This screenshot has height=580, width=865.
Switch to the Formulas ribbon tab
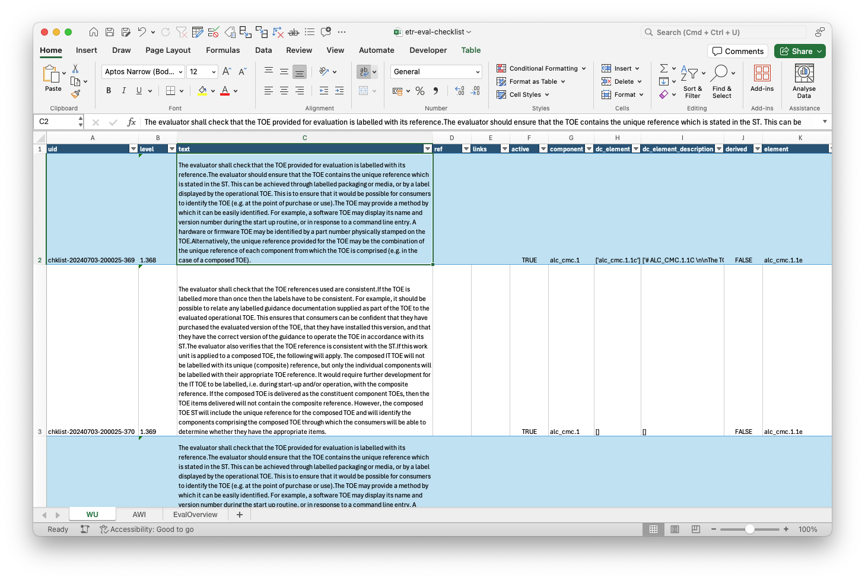(222, 50)
